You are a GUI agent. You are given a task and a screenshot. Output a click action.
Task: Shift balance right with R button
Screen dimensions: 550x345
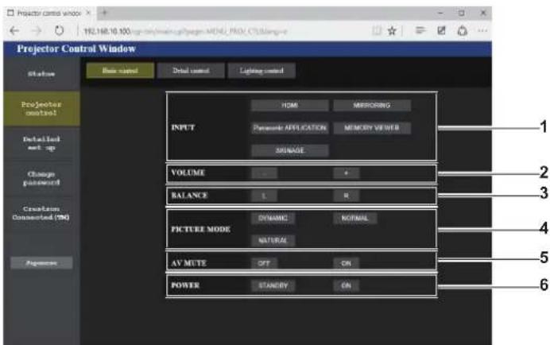click(347, 196)
